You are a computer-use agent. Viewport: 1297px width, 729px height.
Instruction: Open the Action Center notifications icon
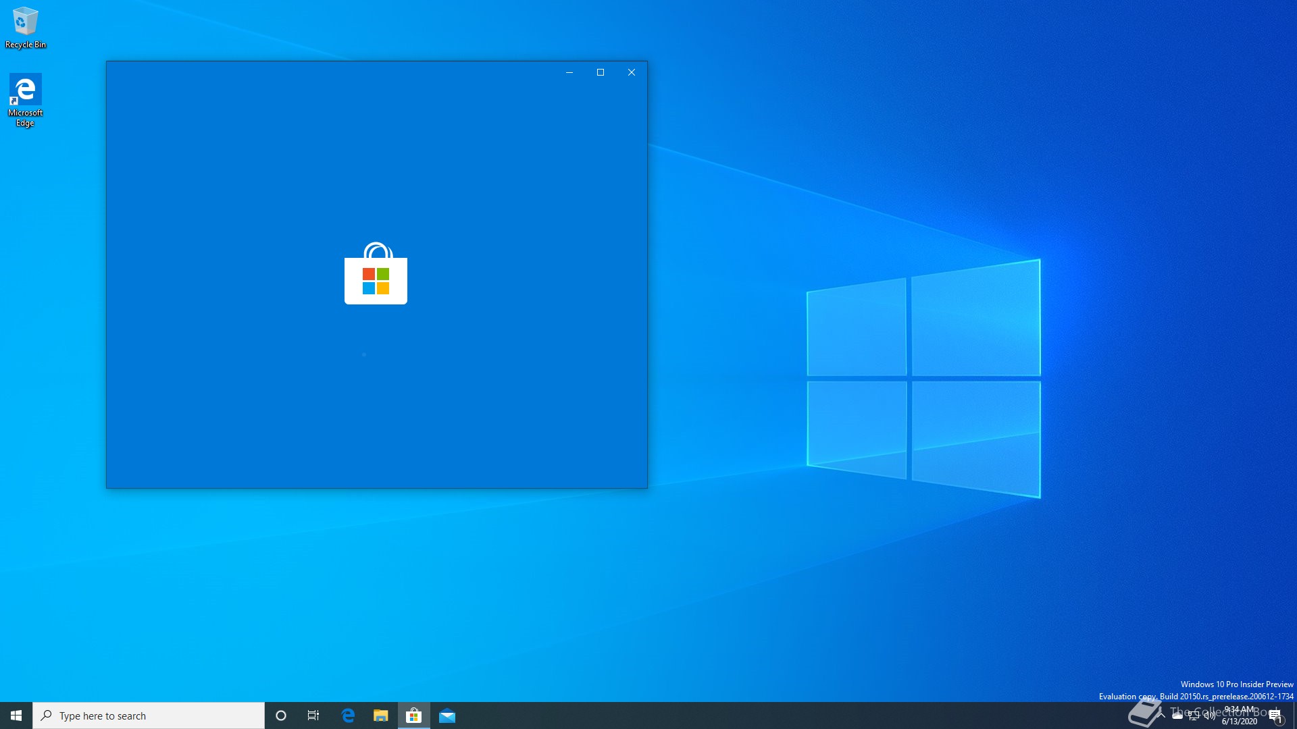coord(1275,715)
